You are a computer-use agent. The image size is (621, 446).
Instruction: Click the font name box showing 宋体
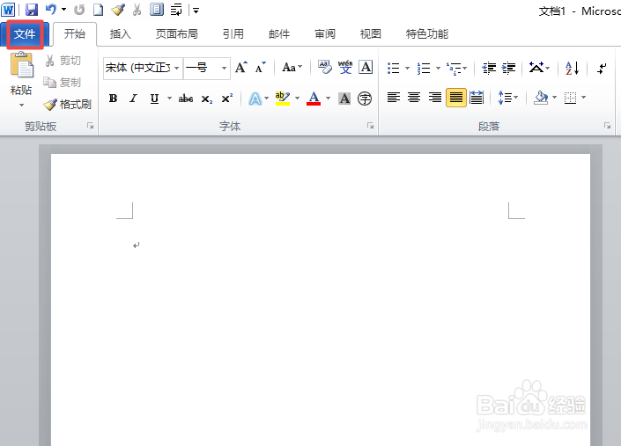point(137,68)
